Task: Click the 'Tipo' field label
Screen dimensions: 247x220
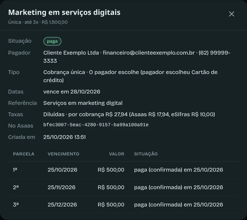Action: [x=14, y=72]
